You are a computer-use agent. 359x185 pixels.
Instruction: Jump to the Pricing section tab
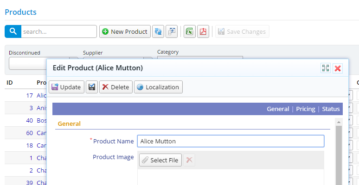306,109
